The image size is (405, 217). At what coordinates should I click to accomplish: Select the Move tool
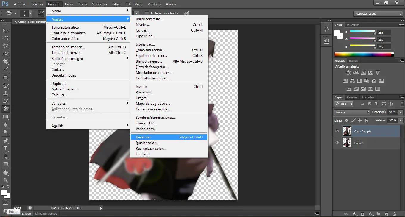pos(6,30)
